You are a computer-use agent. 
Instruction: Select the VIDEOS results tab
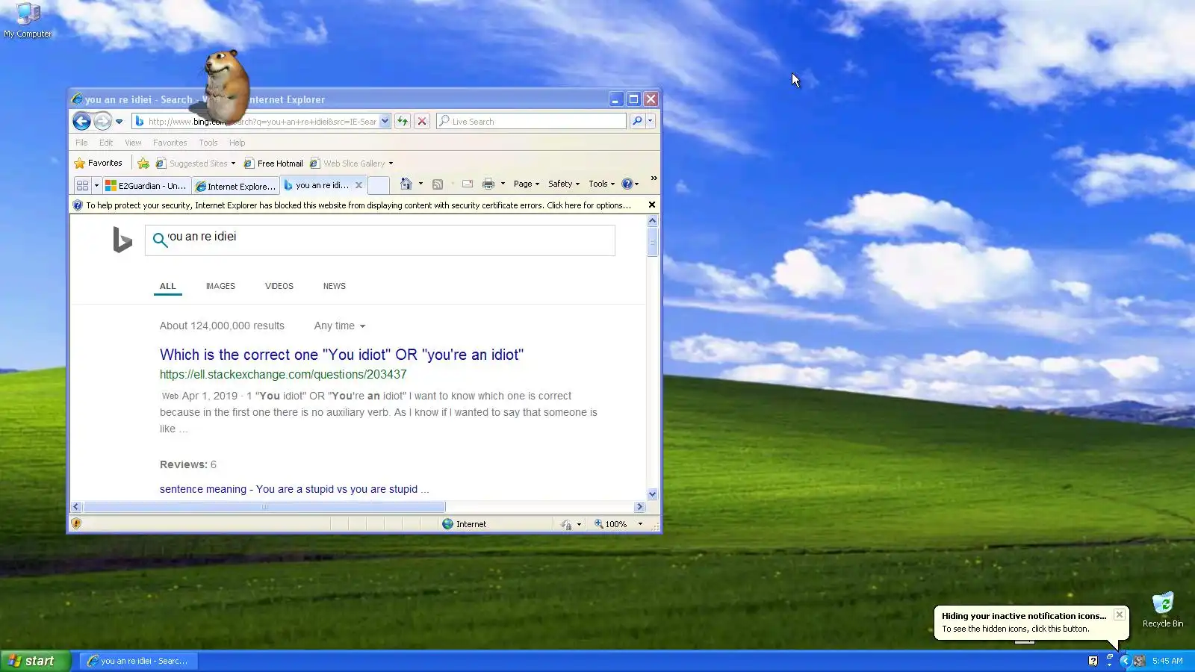(x=279, y=286)
